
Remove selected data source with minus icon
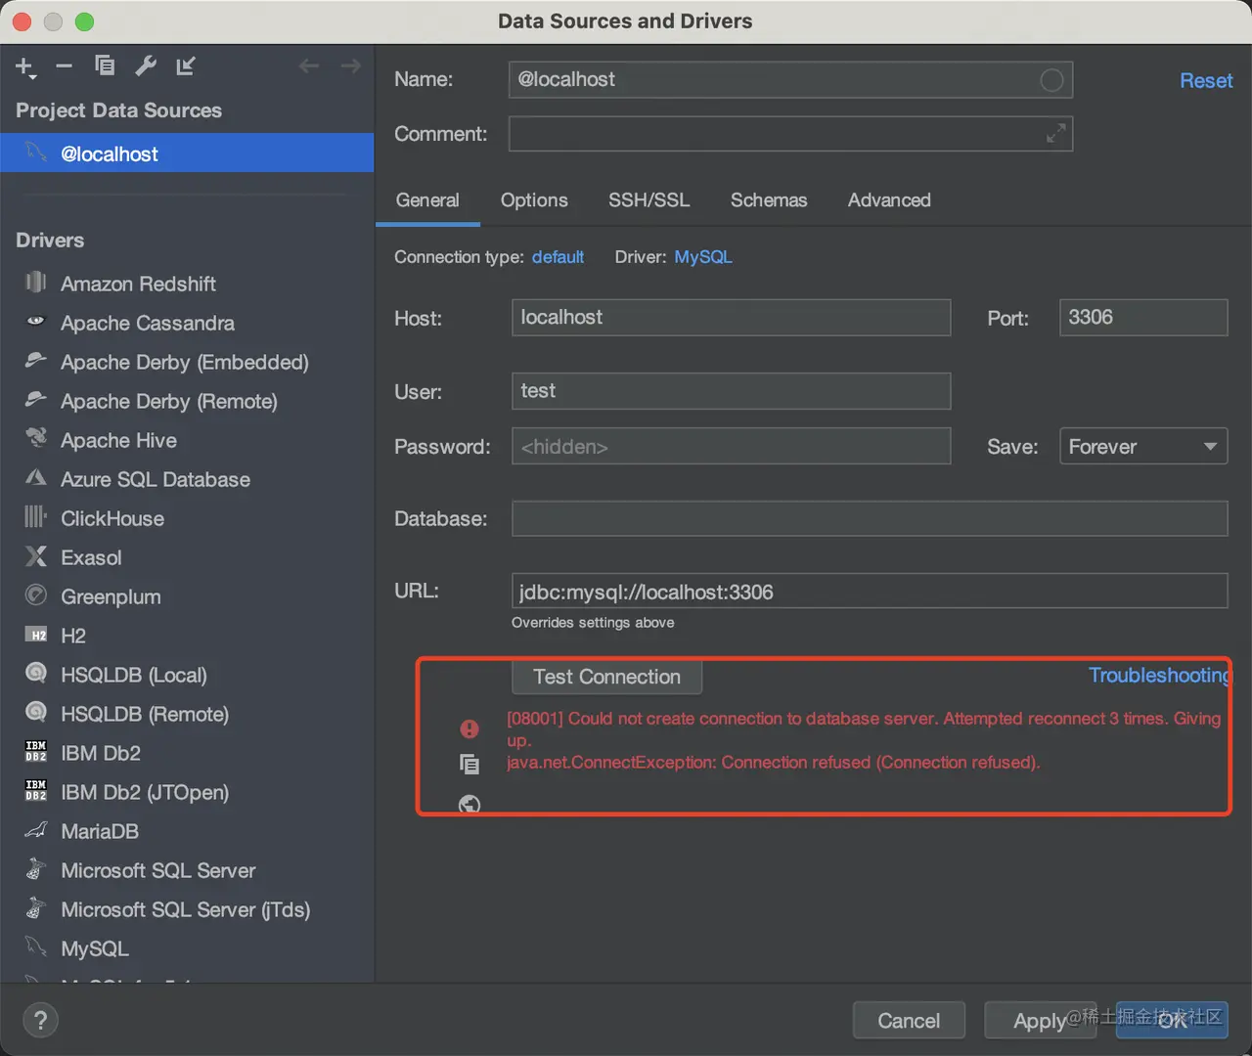tap(65, 66)
